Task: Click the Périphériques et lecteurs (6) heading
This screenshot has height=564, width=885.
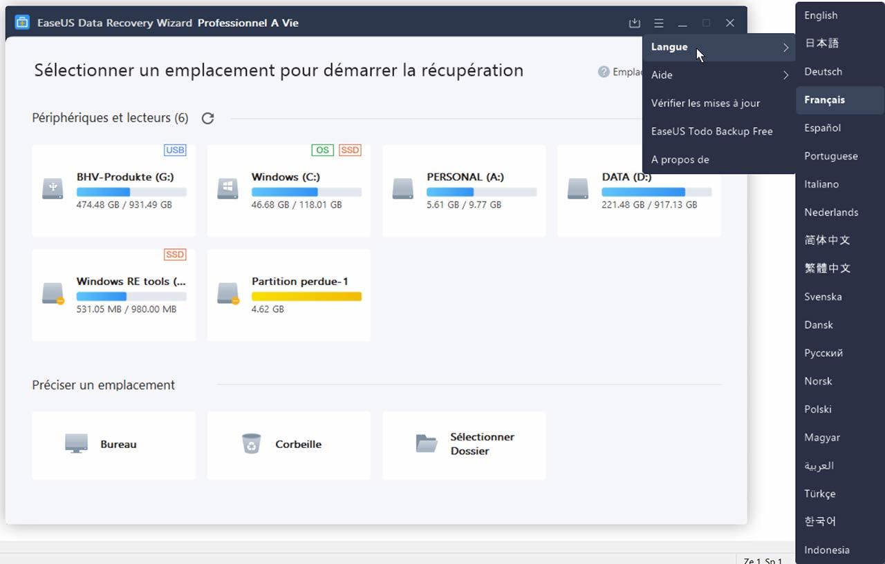Action: click(110, 118)
